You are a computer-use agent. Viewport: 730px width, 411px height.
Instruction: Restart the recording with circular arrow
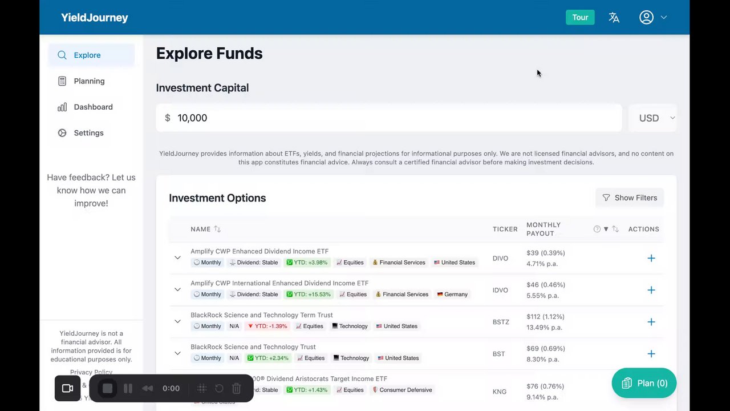(x=219, y=388)
